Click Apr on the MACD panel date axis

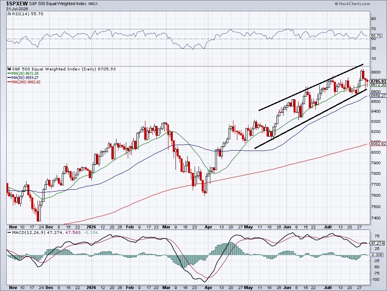209,287
